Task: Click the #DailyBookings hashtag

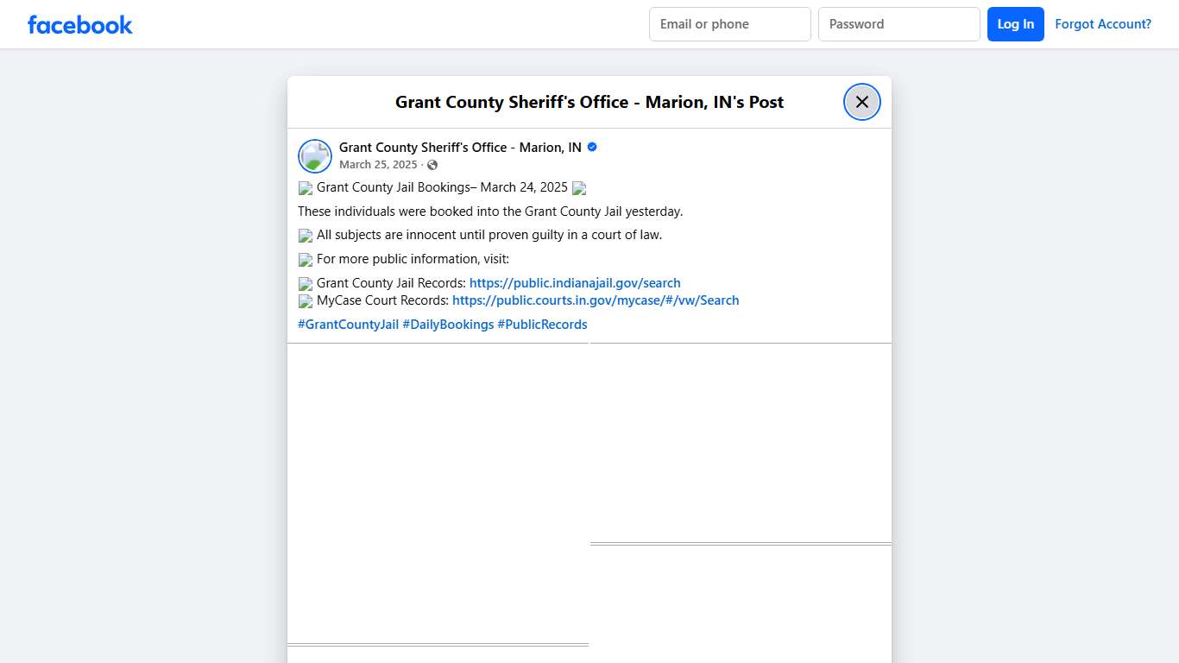Action: pos(447,324)
